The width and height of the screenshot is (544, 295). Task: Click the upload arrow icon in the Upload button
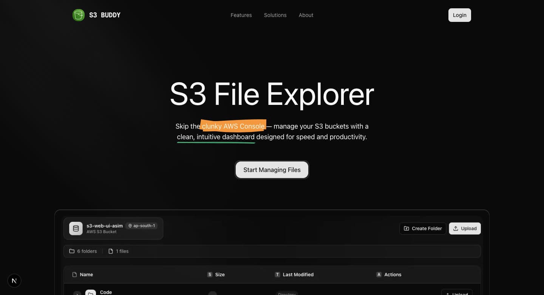click(455, 228)
